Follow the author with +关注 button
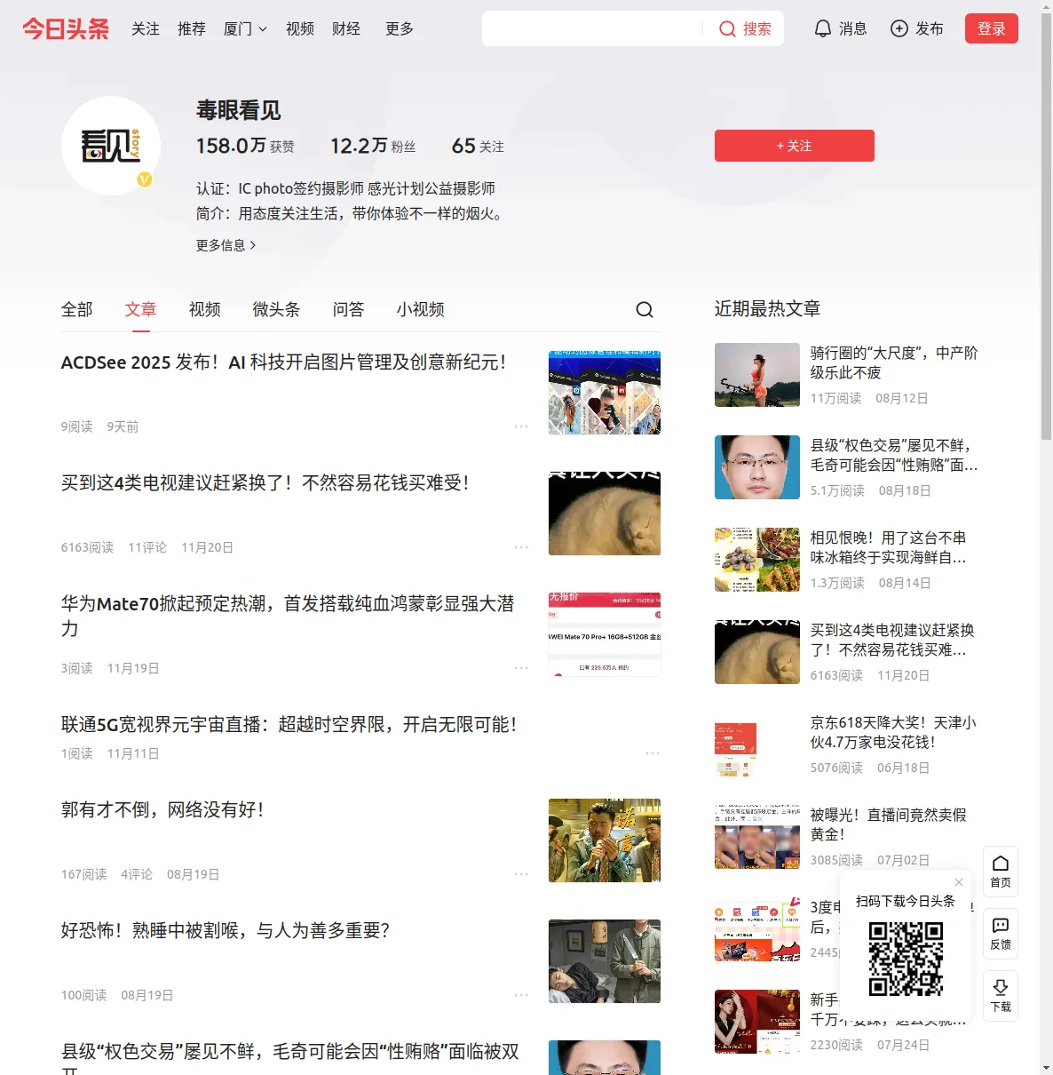Image resolution: width=1053 pixels, height=1075 pixels. [x=795, y=146]
